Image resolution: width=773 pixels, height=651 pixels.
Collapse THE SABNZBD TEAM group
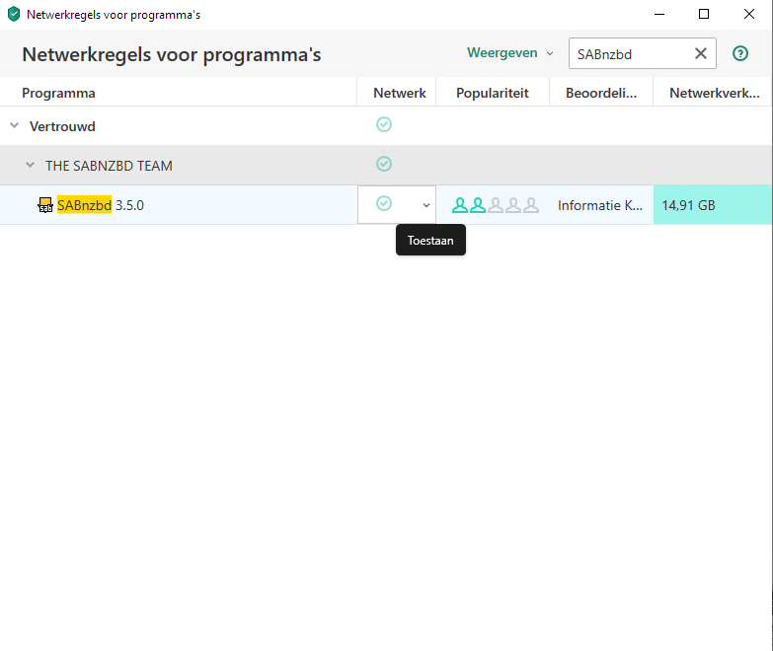click(30, 165)
